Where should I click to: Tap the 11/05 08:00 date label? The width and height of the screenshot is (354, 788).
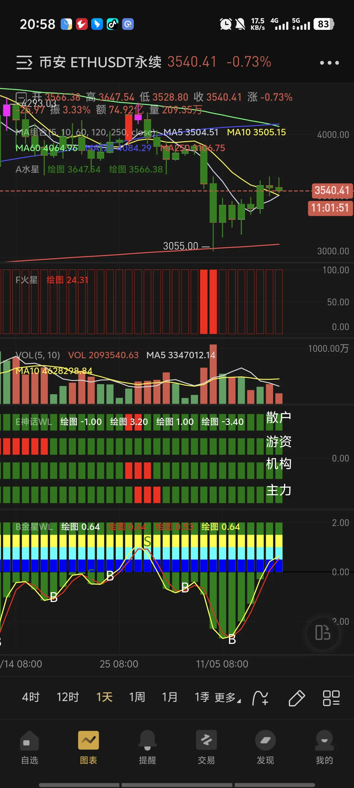point(222,664)
